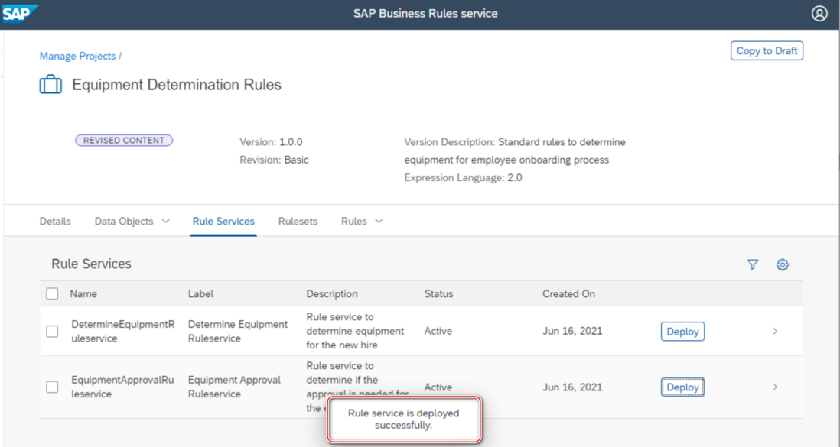Image resolution: width=840 pixels, height=447 pixels.
Task: Click Active status of DetermineEquipmentRuleservice row
Action: 438,332
